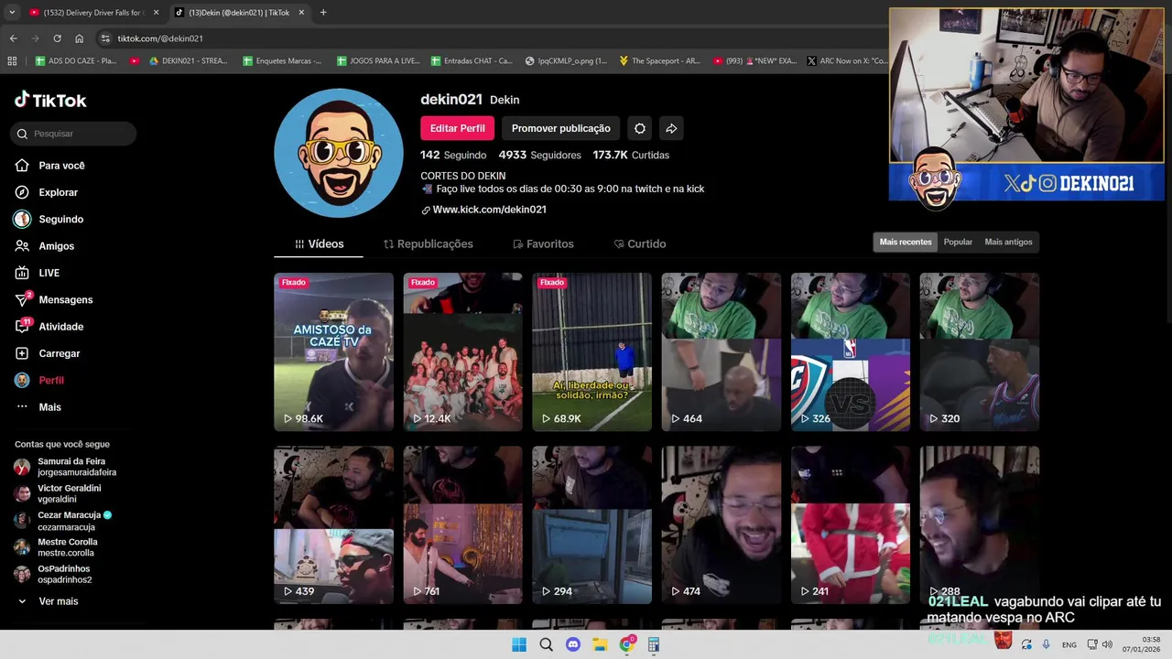Open the Windows Start menu

coord(519,644)
